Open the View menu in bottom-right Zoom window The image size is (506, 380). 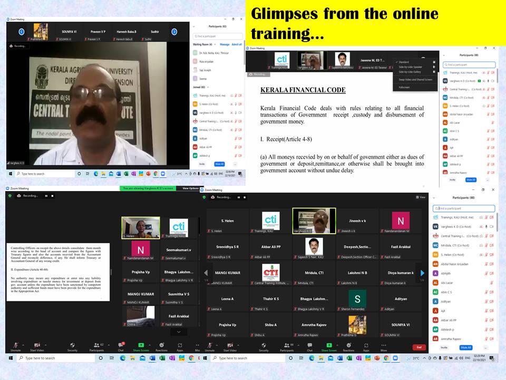(421, 197)
